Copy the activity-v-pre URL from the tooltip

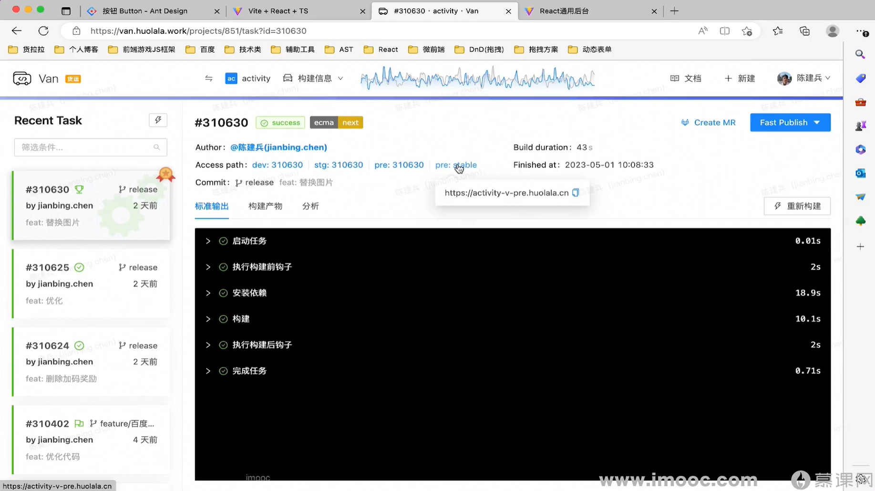tap(576, 193)
